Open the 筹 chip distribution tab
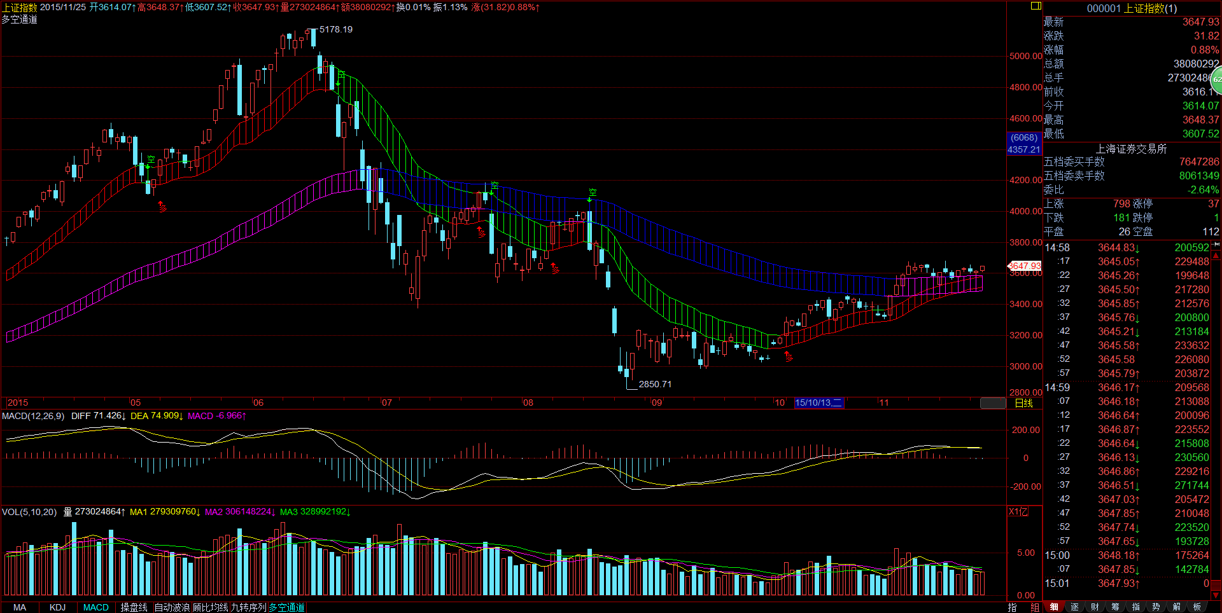 click(x=1115, y=607)
